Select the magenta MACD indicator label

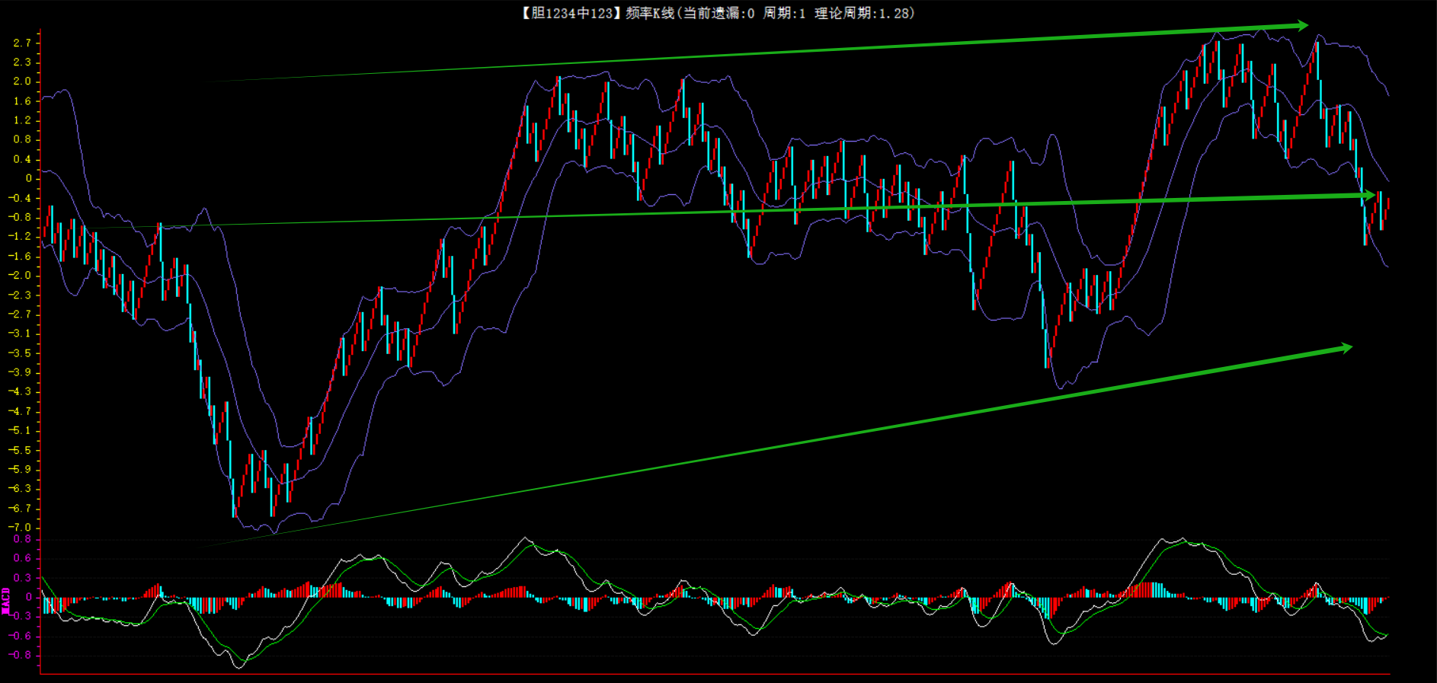[x=6, y=601]
